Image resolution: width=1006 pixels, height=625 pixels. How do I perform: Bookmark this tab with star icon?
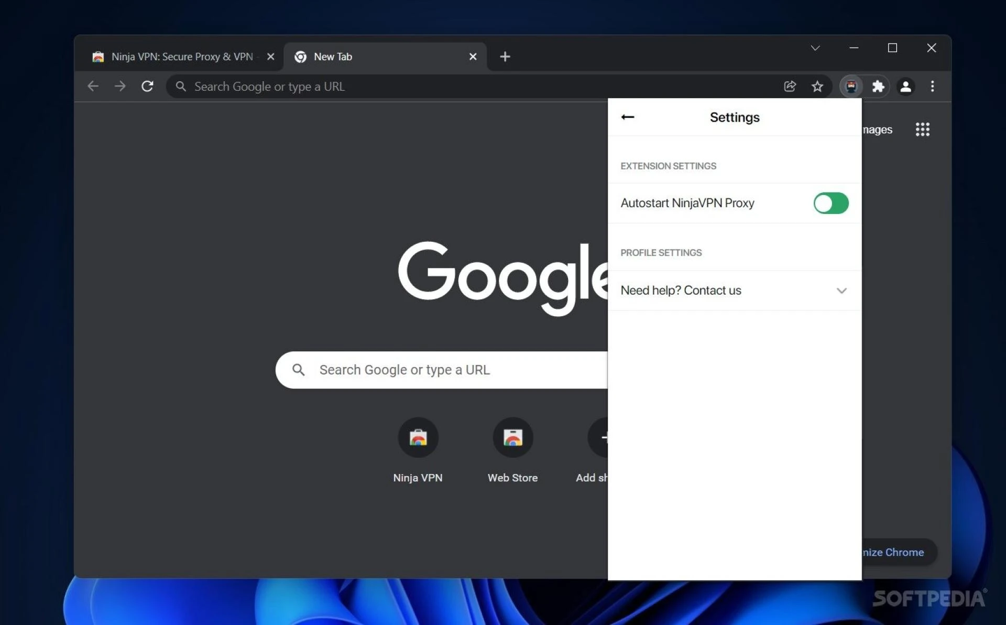click(817, 87)
